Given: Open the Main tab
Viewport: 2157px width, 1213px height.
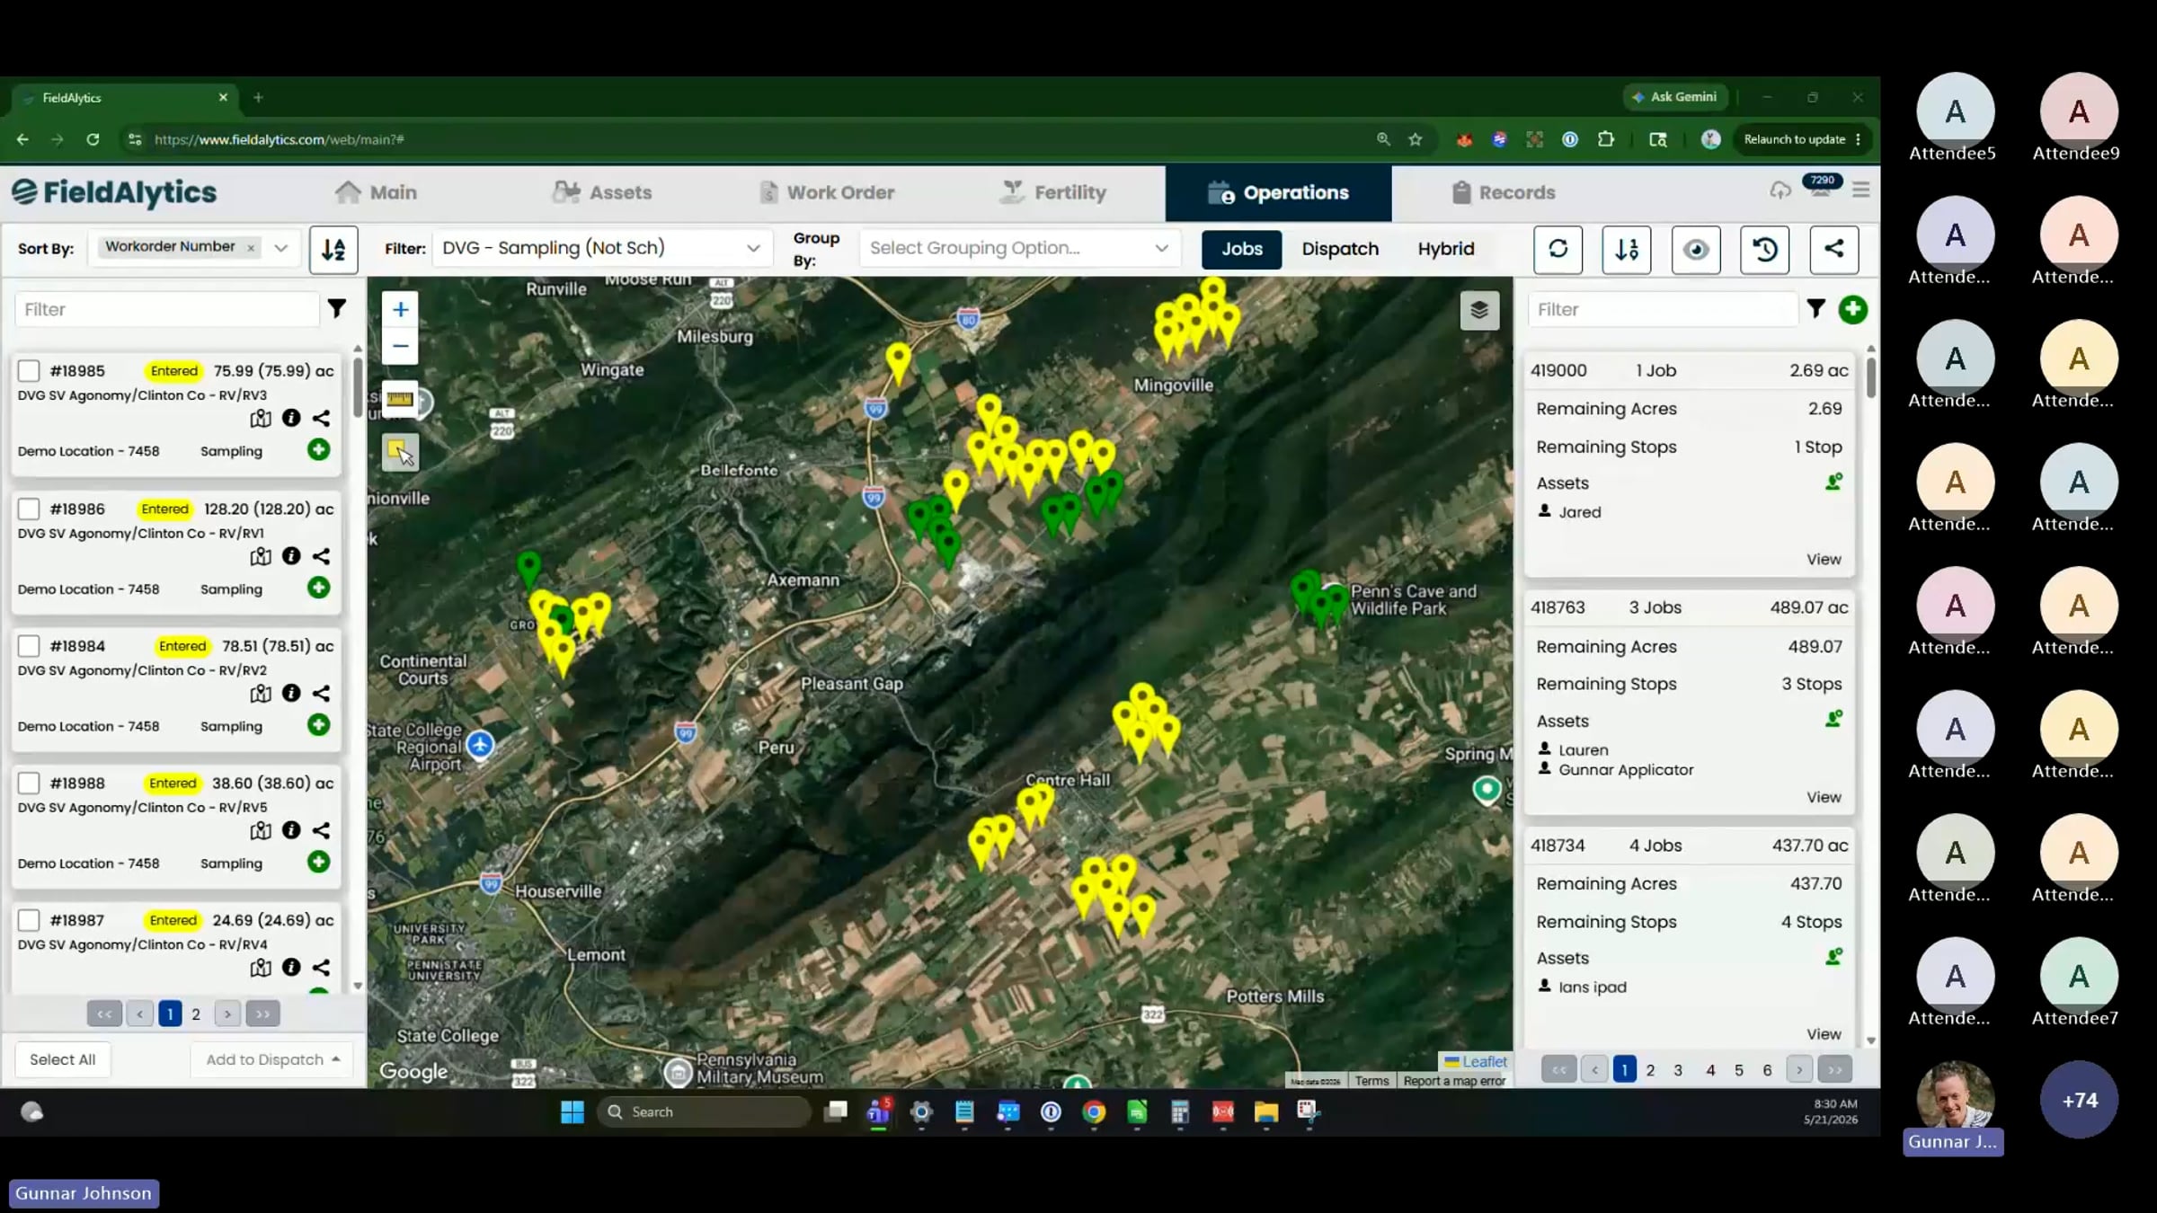Looking at the screenshot, I should (x=376, y=192).
